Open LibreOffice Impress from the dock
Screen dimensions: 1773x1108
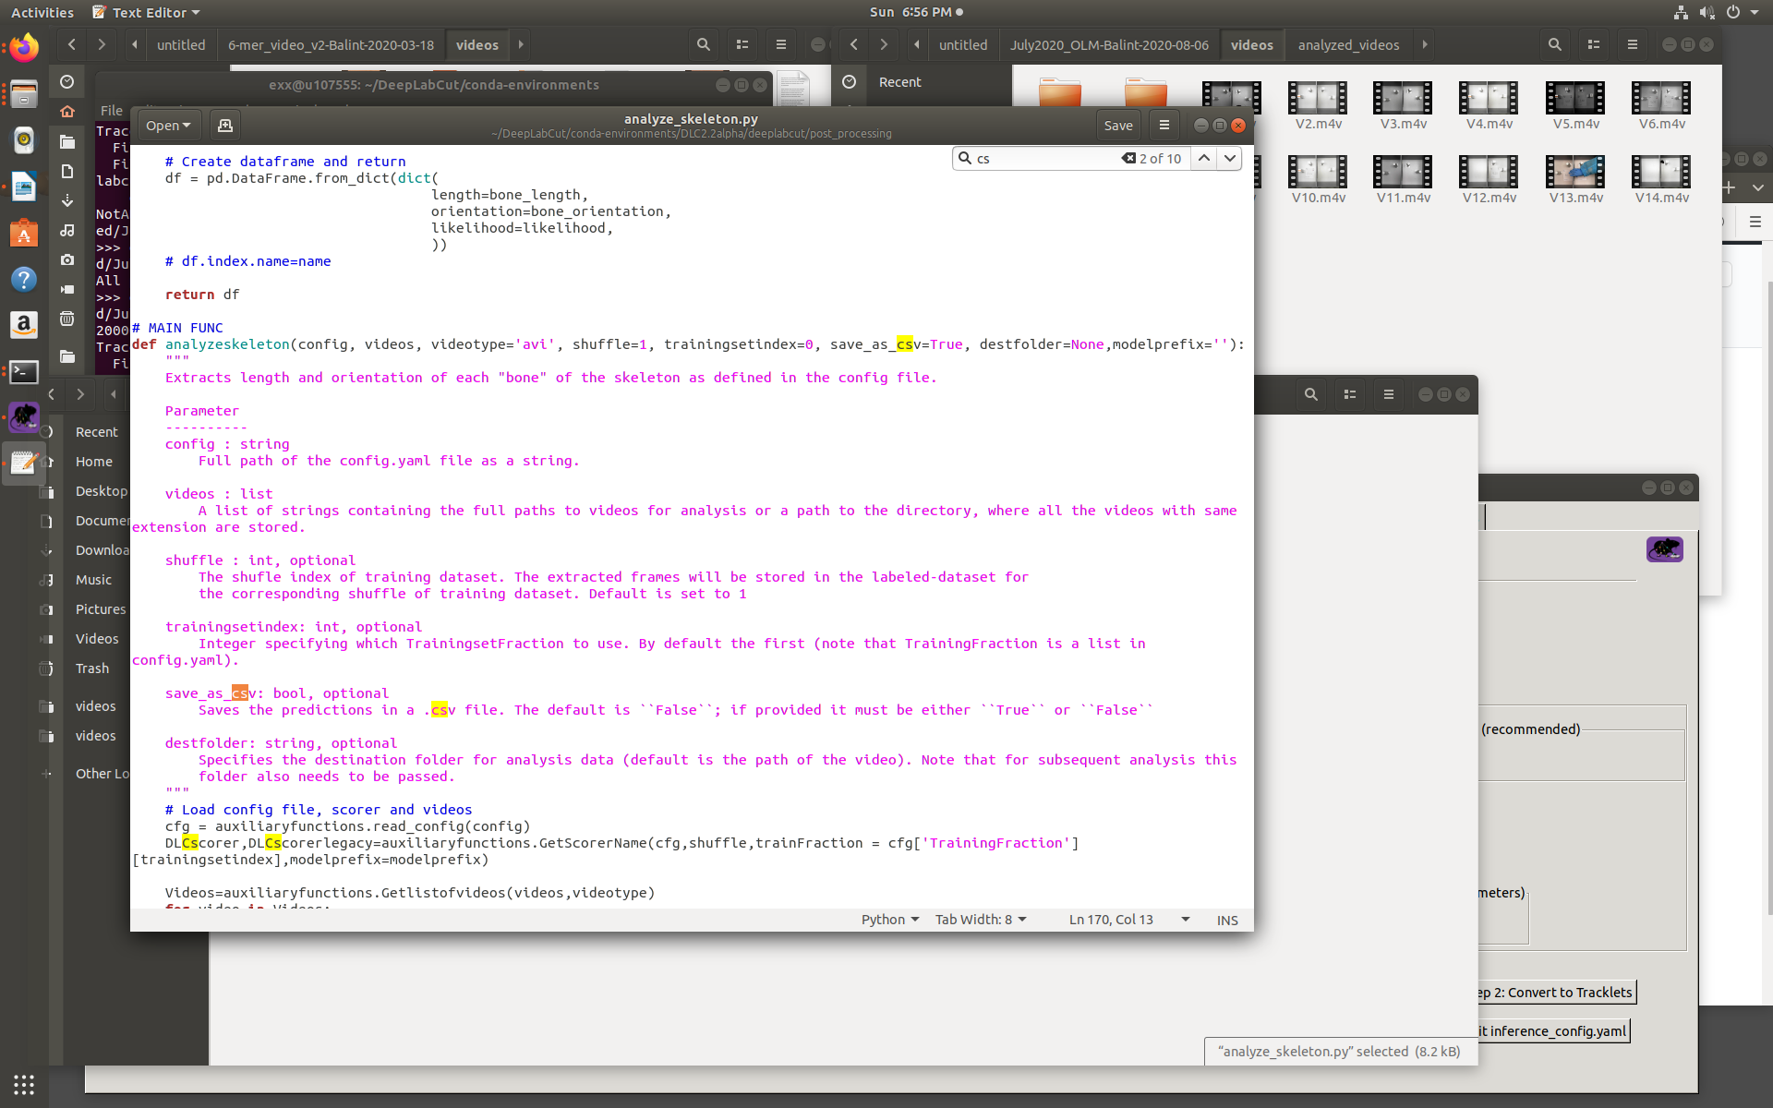coord(23,187)
